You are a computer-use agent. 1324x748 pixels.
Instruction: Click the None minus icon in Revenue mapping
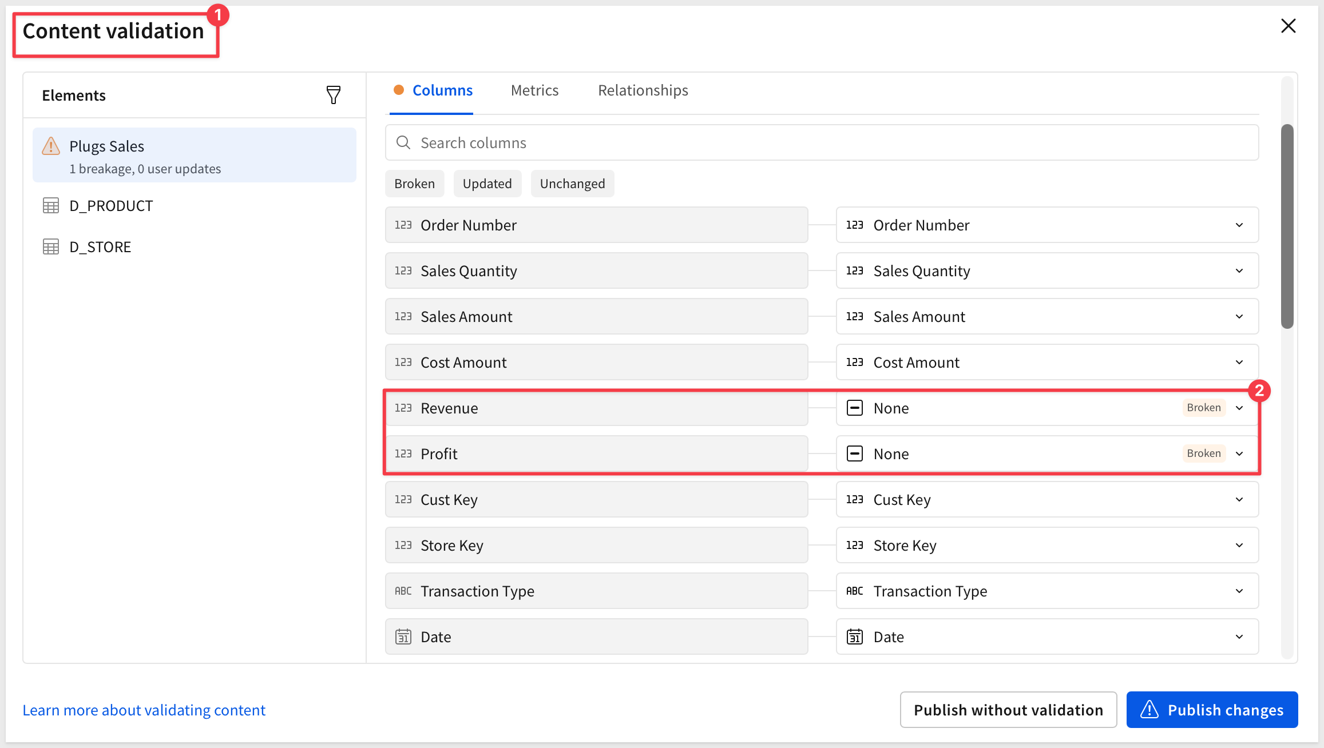855,408
